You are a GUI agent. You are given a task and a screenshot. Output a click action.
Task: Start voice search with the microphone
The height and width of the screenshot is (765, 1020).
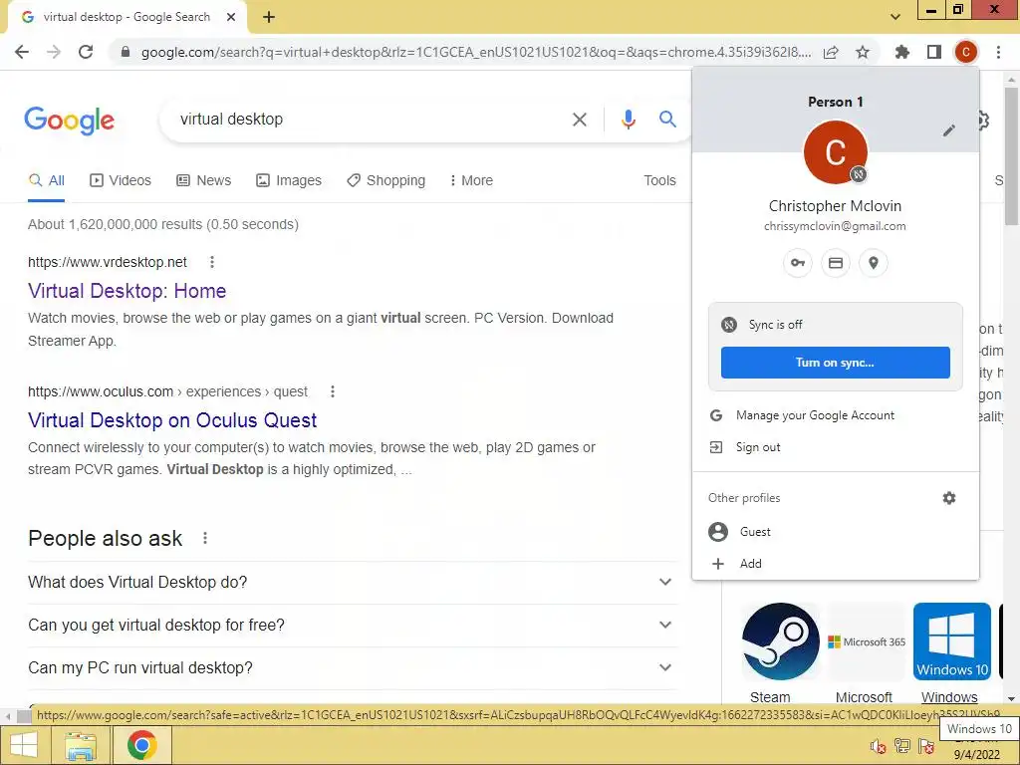pyautogui.click(x=628, y=120)
